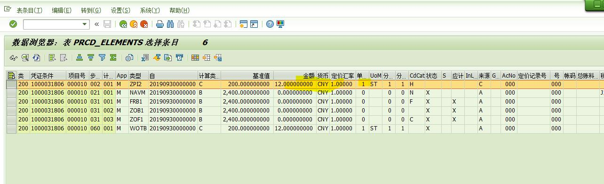Image resolution: width=604 pixels, height=184 pixels.
Task: Open the 表条目(T) menu
Action: point(29,10)
